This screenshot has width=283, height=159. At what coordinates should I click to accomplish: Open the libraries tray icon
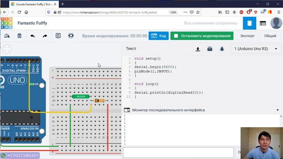click(x=210, y=49)
